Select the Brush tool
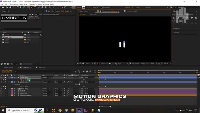 click(x=39, y=8)
